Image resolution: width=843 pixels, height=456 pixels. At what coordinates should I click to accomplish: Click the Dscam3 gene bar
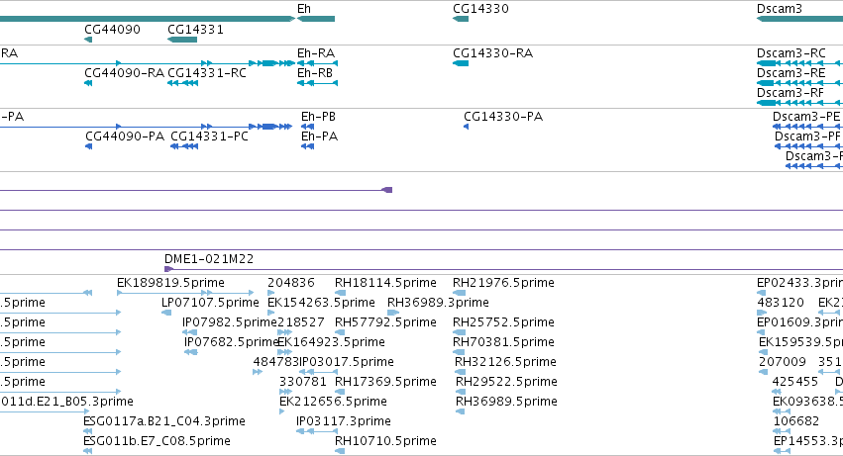[x=799, y=19]
